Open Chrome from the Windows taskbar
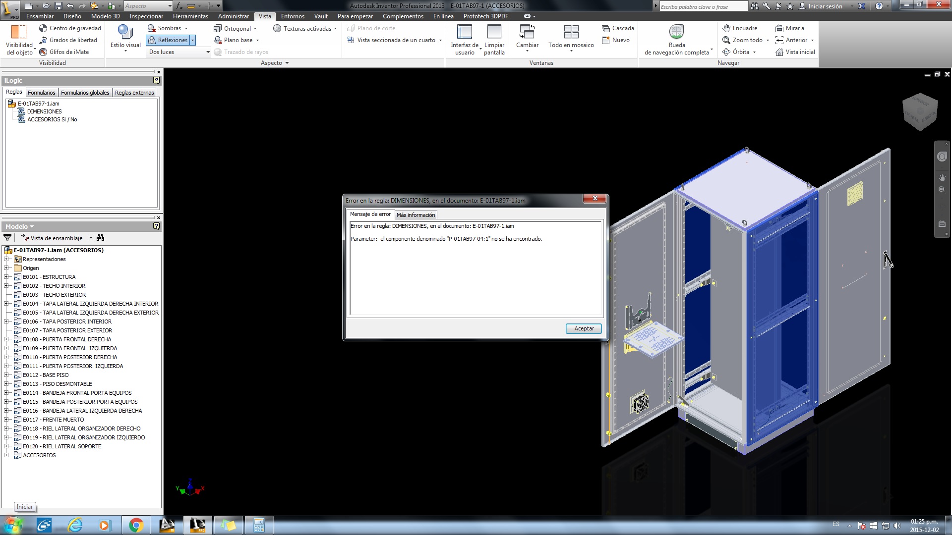Screen dimensions: 952x535 pos(136,525)
